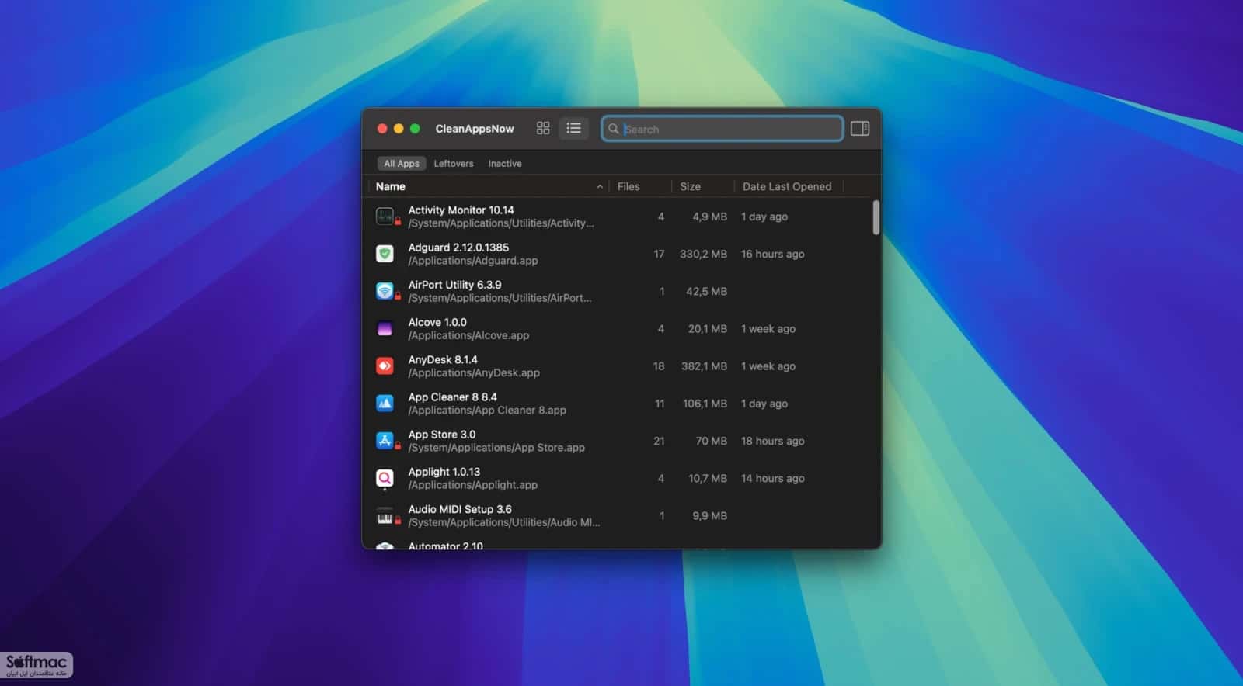Toggle the Name sort order arrow
The image size is (1243, 686).
(600, 187)
